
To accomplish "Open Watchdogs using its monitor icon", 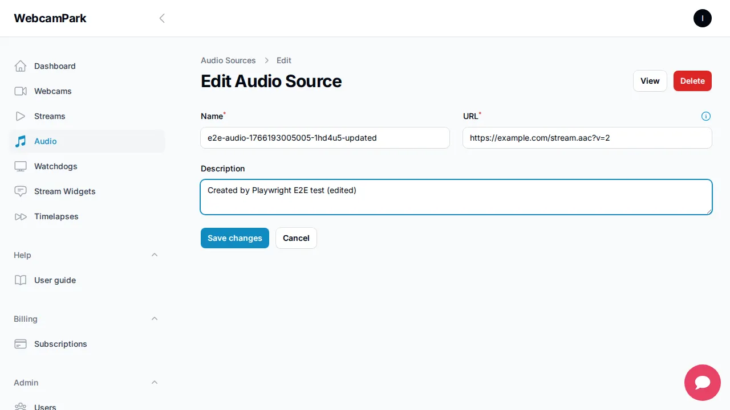I will (20, 166).
